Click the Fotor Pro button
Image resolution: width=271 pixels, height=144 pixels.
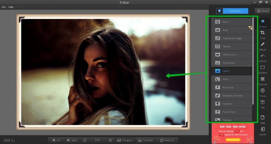click(232, 11)
